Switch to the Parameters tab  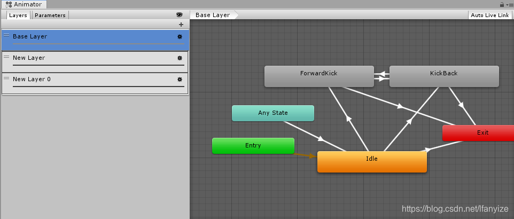point(50,15)
